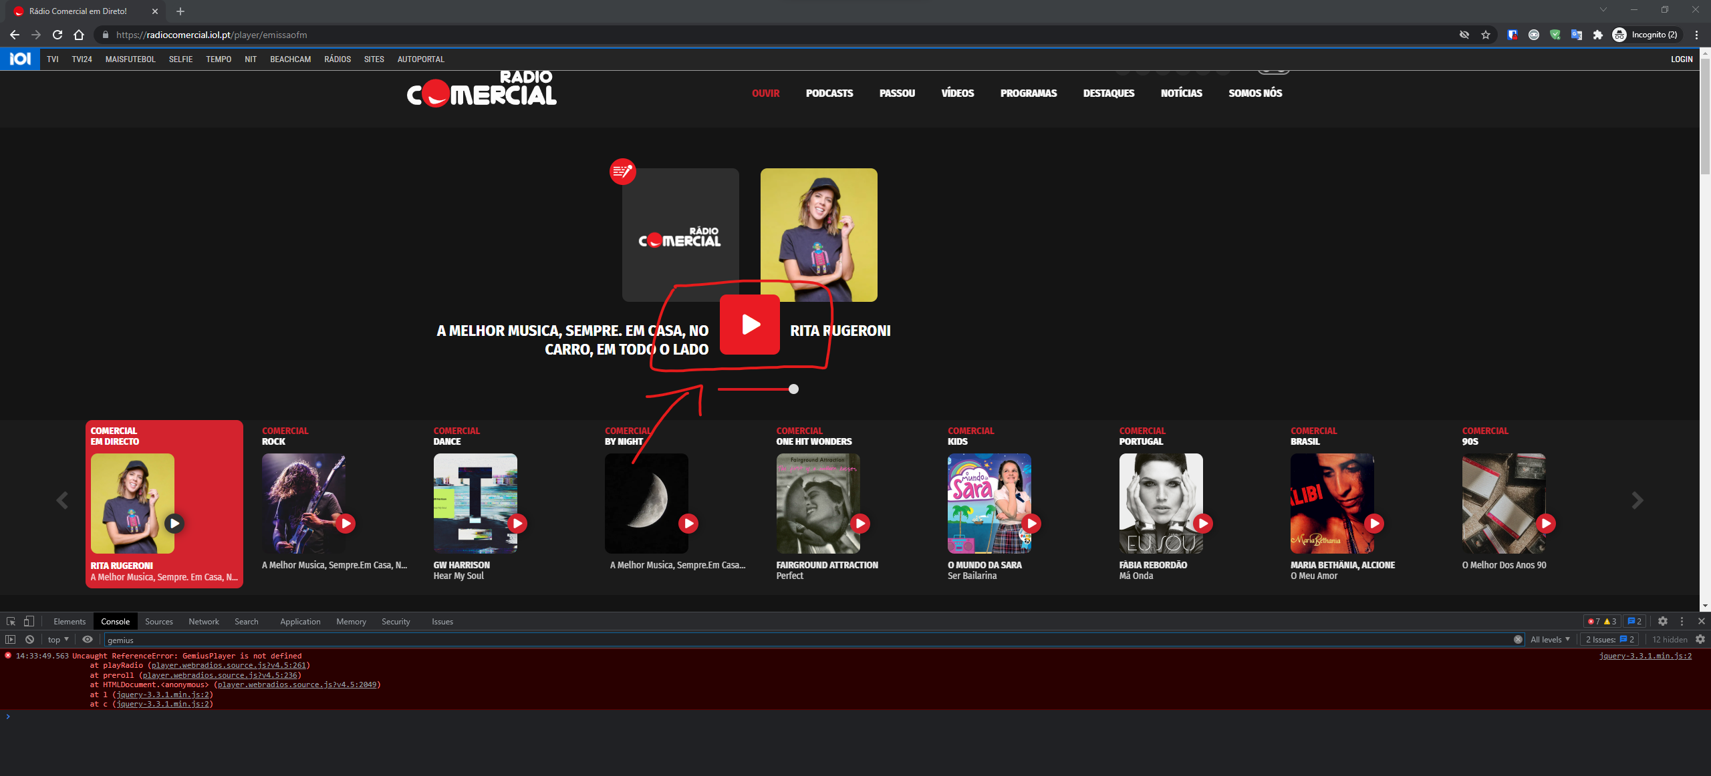Viewport: 1711px width, 776px height.
Task: Toggle the device toolbar in DevTools
Action: pos(29,621)
